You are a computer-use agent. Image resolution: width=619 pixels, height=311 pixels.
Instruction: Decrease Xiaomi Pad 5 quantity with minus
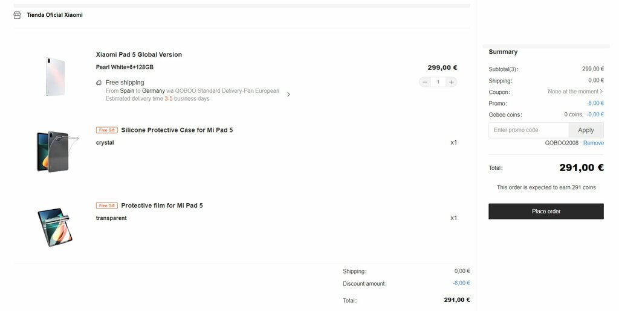tap(425, 82)
